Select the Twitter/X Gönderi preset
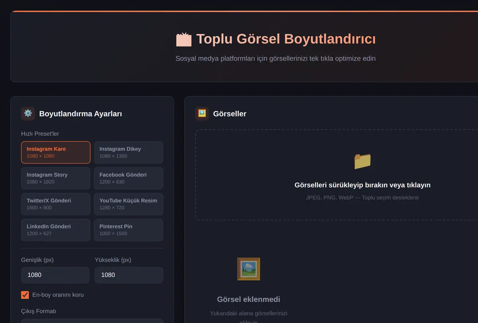478x323 pixels. 56,204
